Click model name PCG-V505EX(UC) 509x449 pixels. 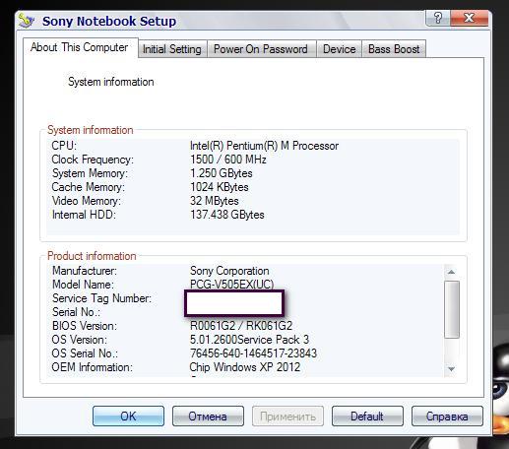click(231, 285)
